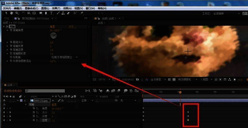Open the 正常 blending mode dropdown
The height and width of the screenshot is (128, 248).
click(87, 100)
